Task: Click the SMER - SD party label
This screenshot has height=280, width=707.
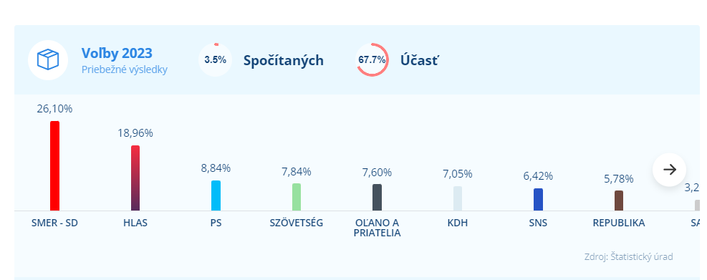Action: [x=54, y=223]
